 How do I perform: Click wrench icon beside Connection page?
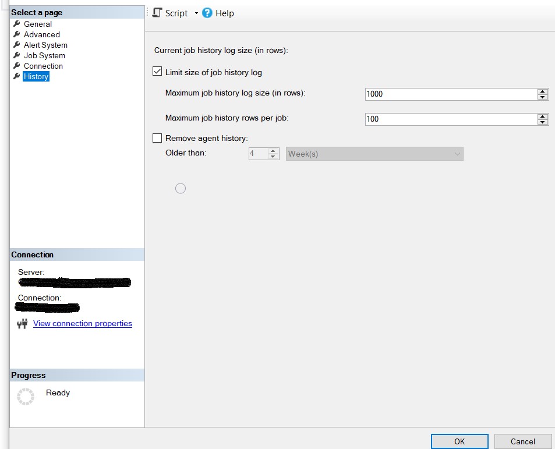(17, 66)
